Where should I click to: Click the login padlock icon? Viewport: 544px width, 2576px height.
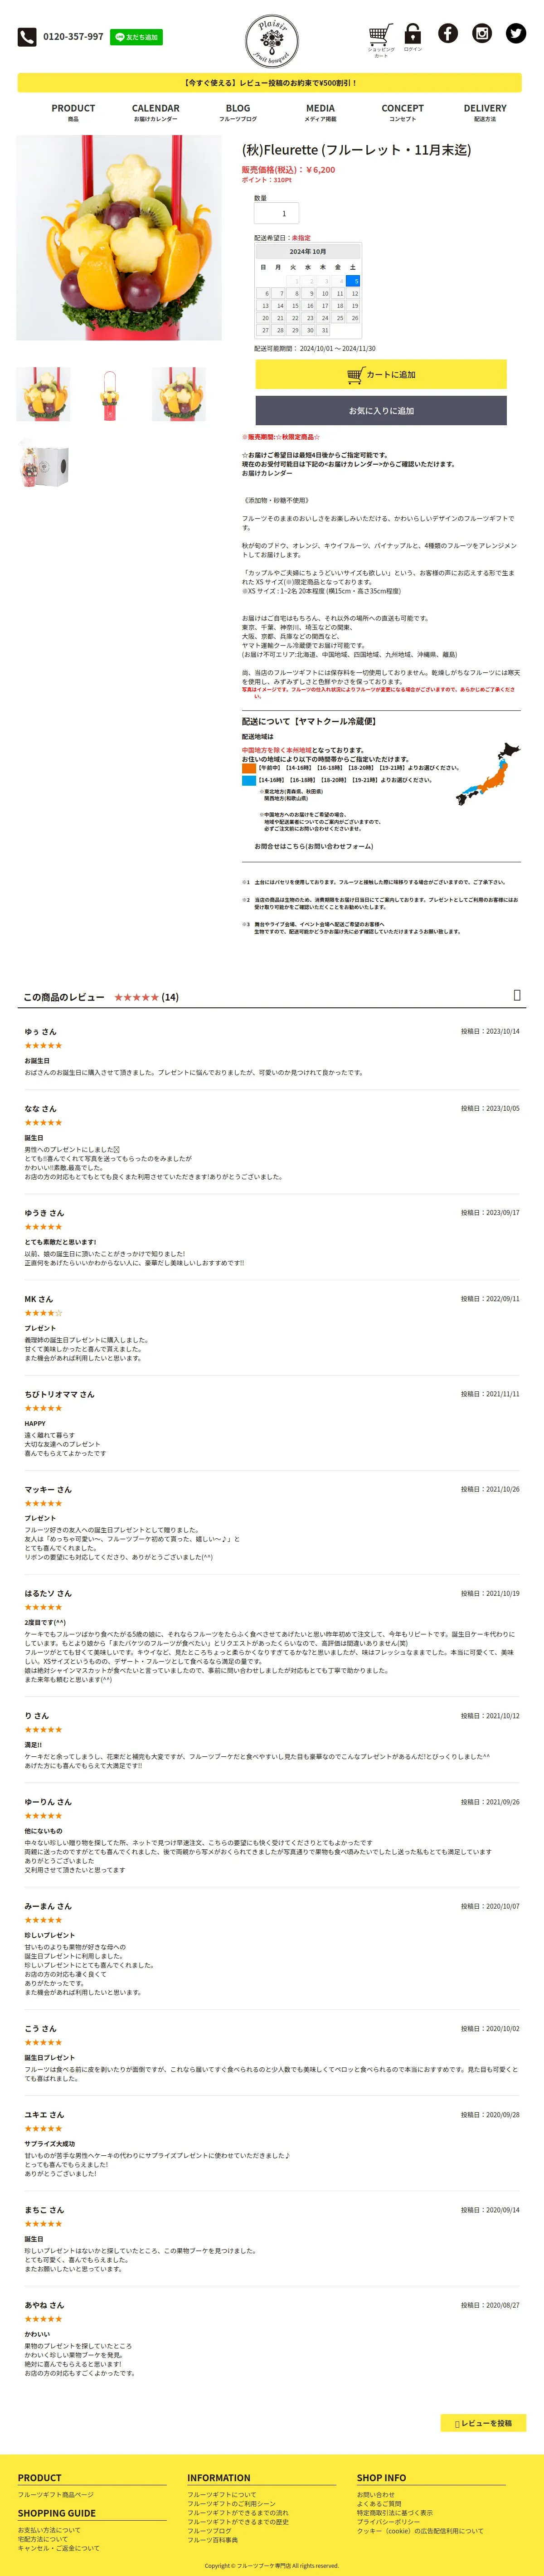click(412, 34)
